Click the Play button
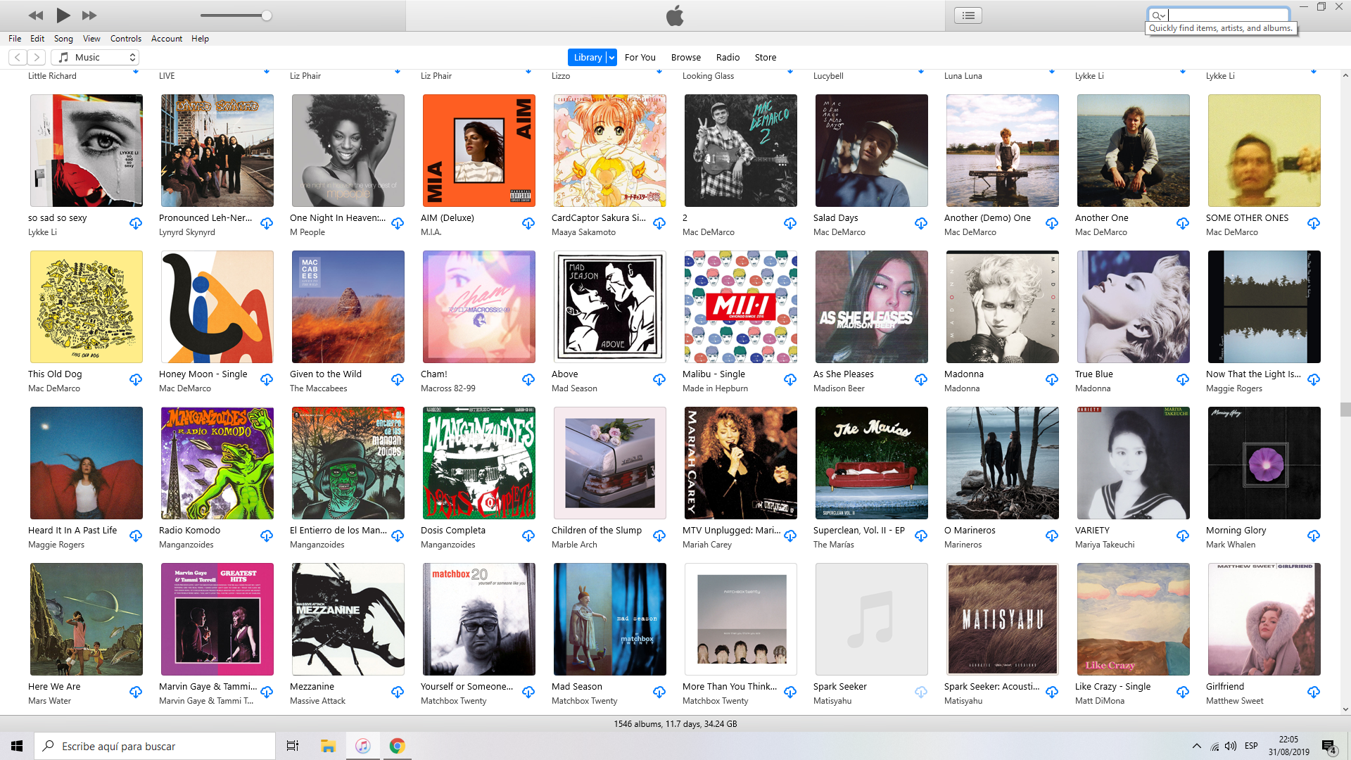This screenshot has height=760, width=1351. point(63,15)
